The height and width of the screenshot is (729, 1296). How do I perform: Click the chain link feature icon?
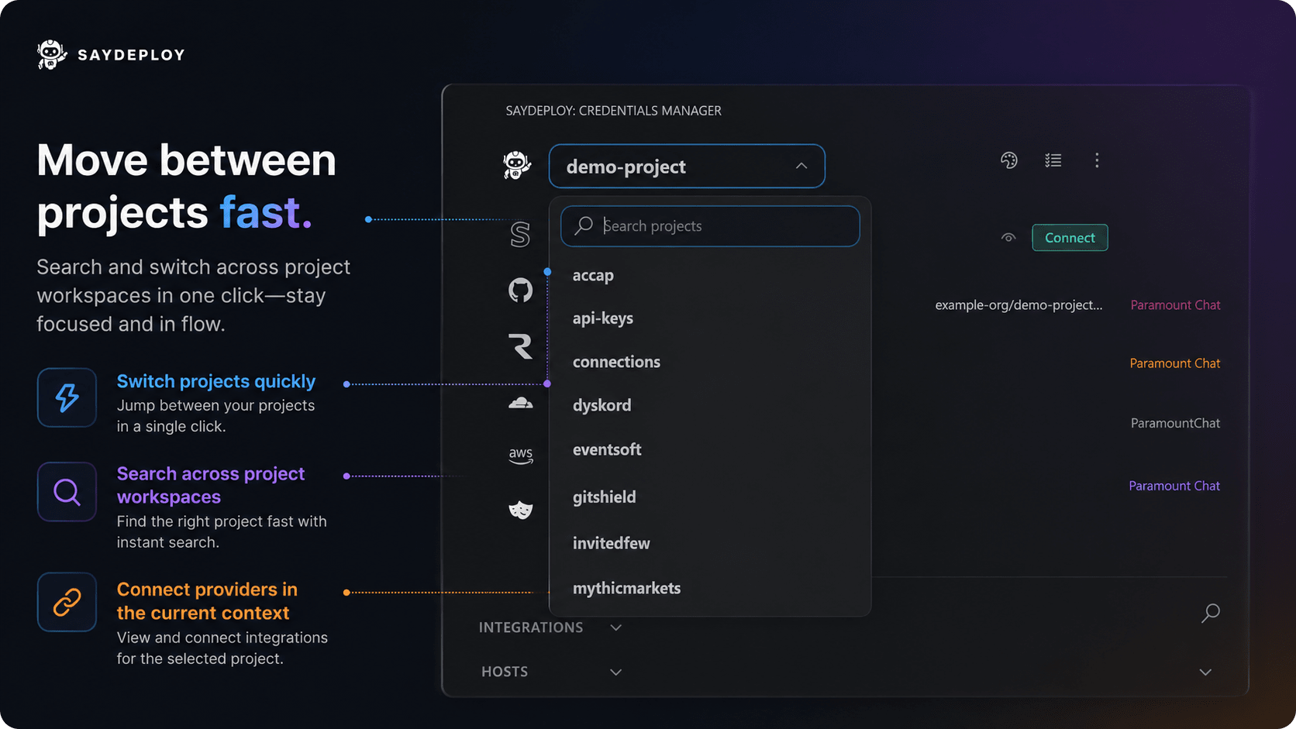[67, 602]
